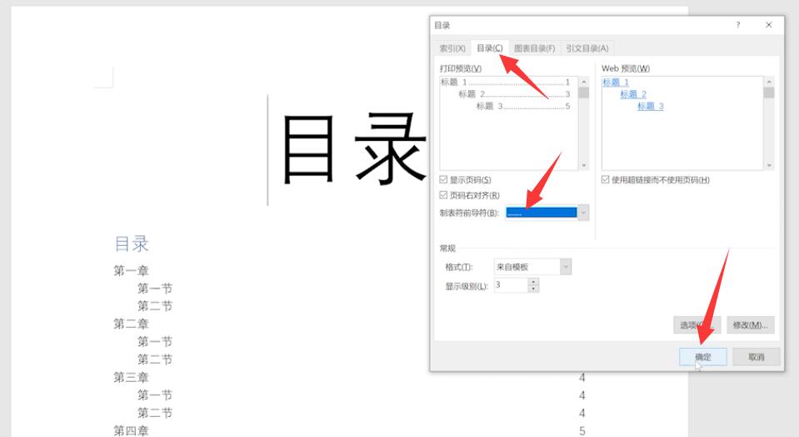
Task: Click the 修改(M)... button
Action: pos(751,324)
